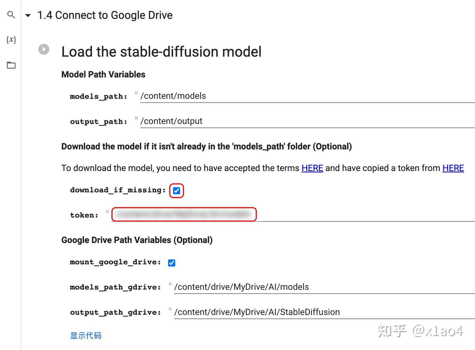Toggle the mount_google_drive checkbox

(x=172, y=263)
